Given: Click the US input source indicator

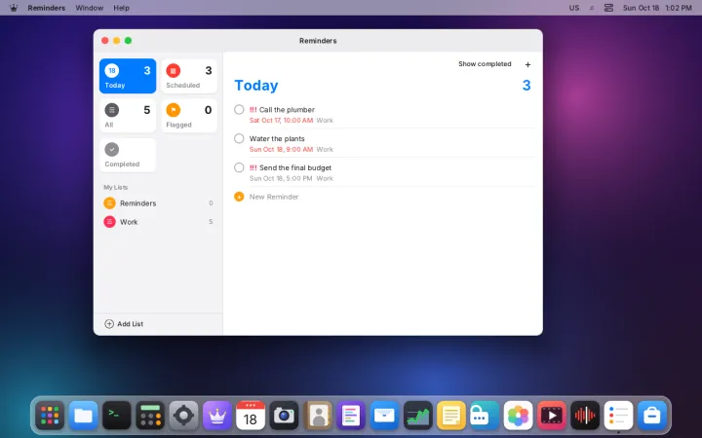Looking at the screenshot, I should (x=574, y=8).
